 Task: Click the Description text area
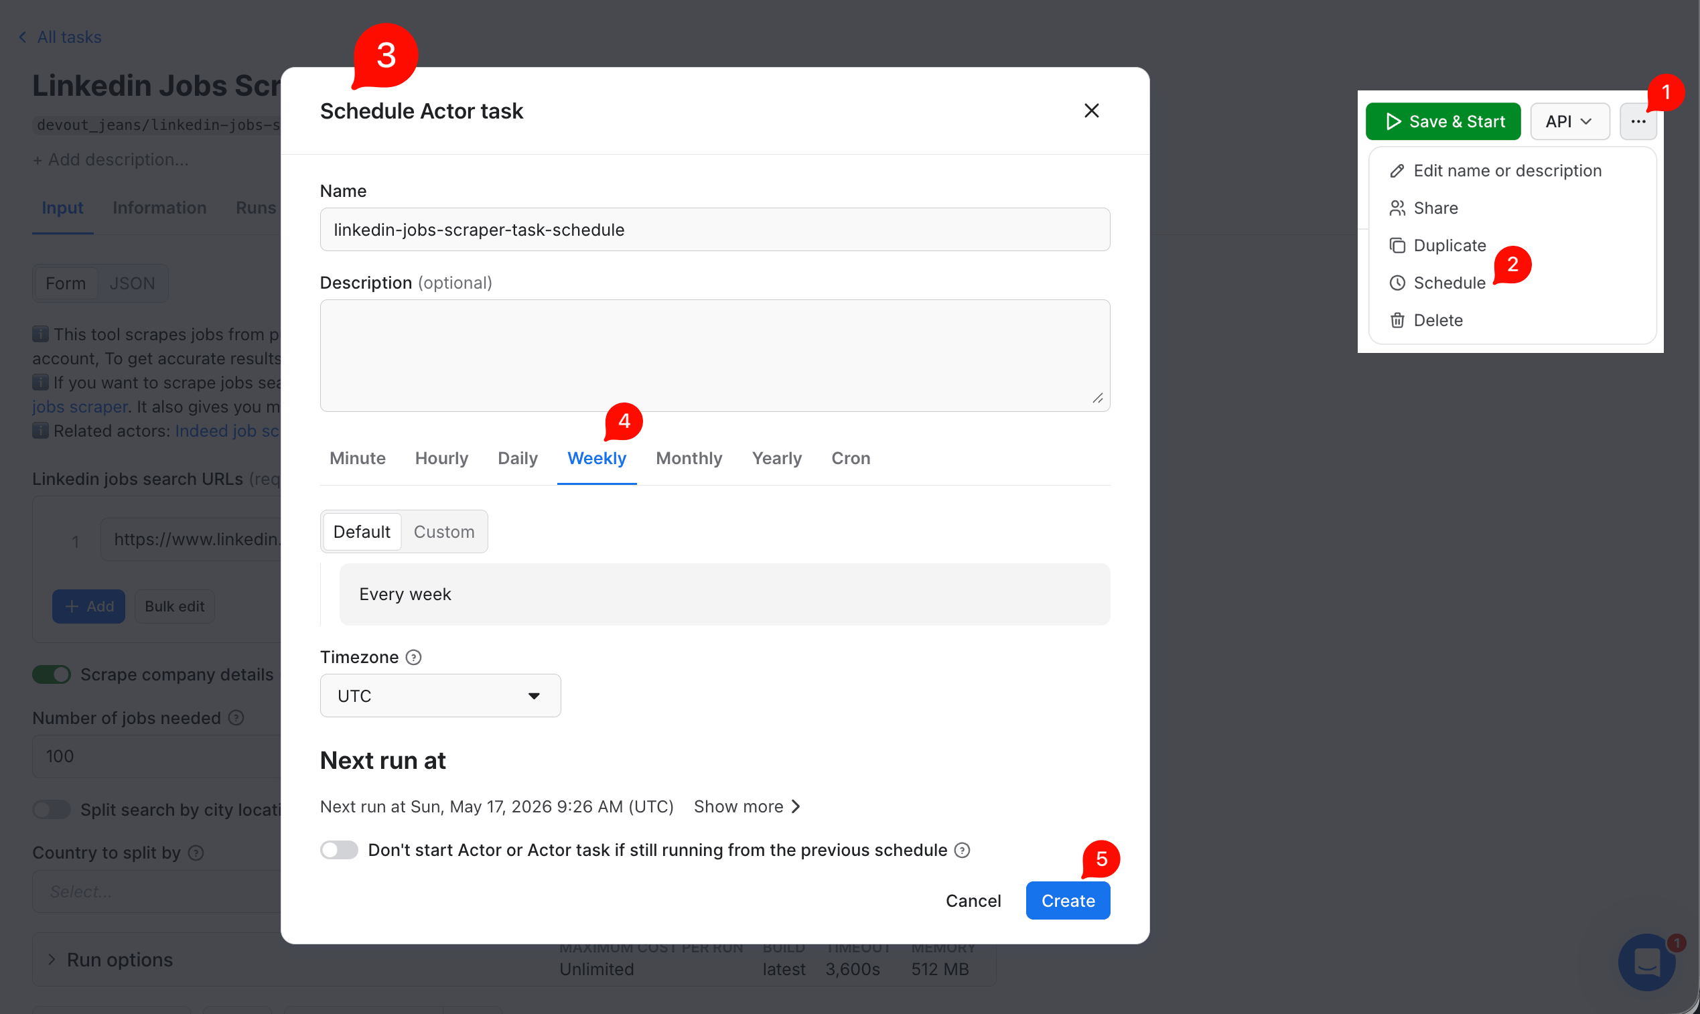click(x=715, y=356)
